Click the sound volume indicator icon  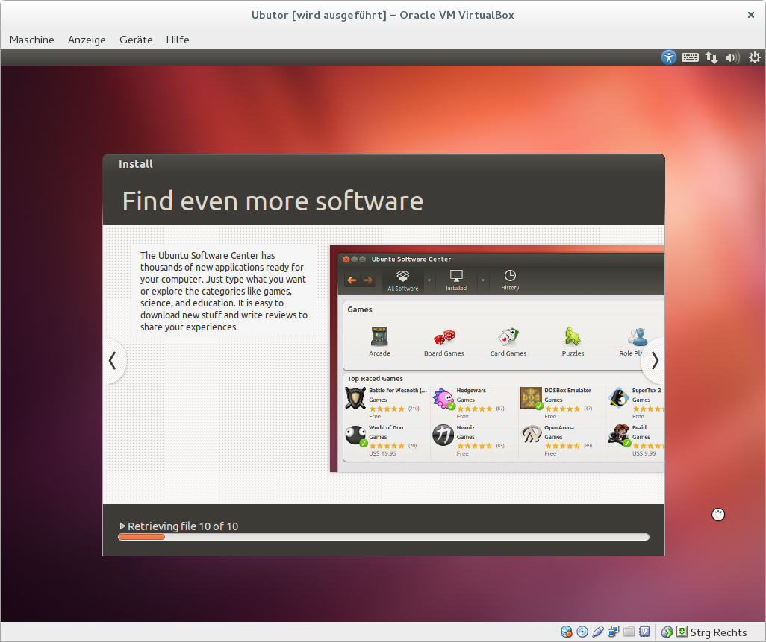point(732,57)
